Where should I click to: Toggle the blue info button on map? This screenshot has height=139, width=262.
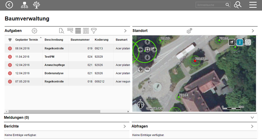[240, 42]
